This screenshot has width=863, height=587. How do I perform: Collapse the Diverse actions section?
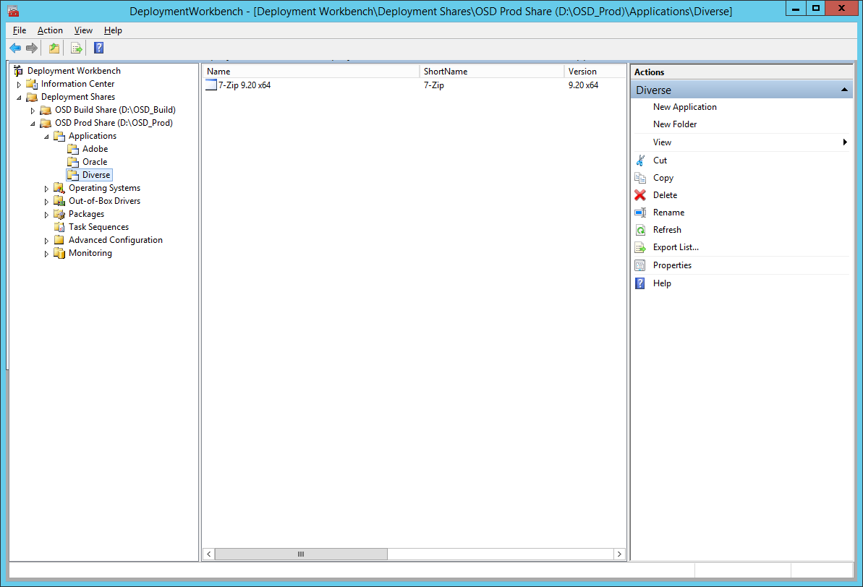(x=844, y=90)
